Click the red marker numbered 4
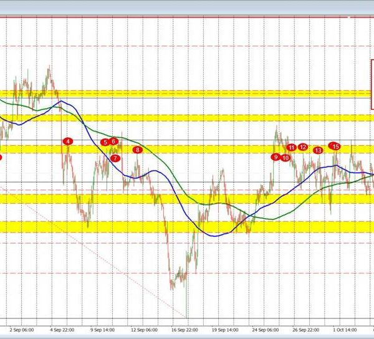 point(68,141)
